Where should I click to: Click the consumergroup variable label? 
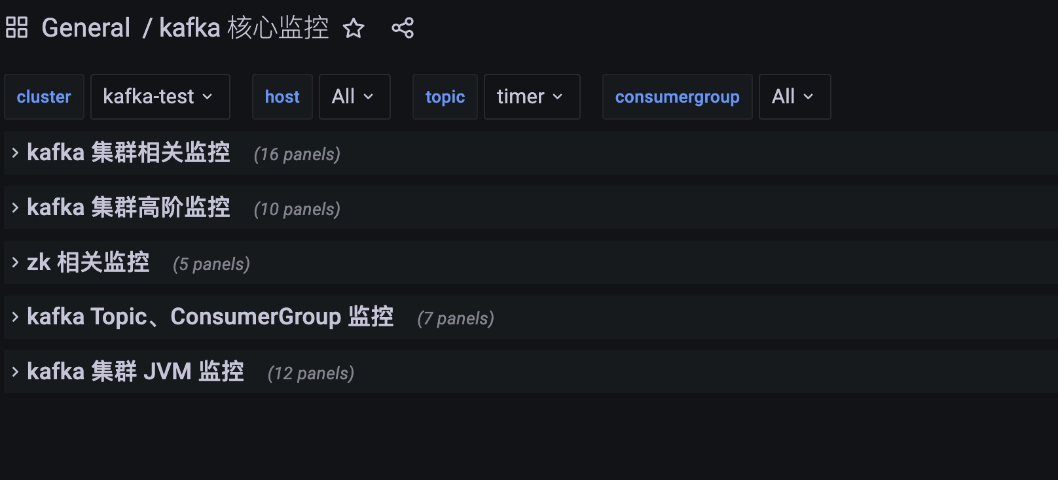677,97
